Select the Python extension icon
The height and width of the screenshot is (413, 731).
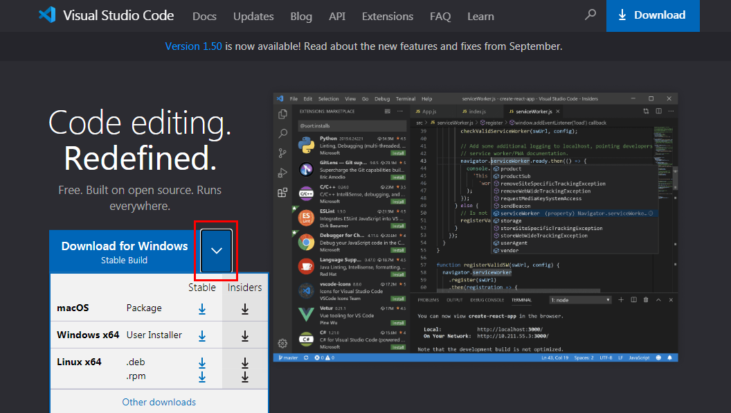[306, 145]
